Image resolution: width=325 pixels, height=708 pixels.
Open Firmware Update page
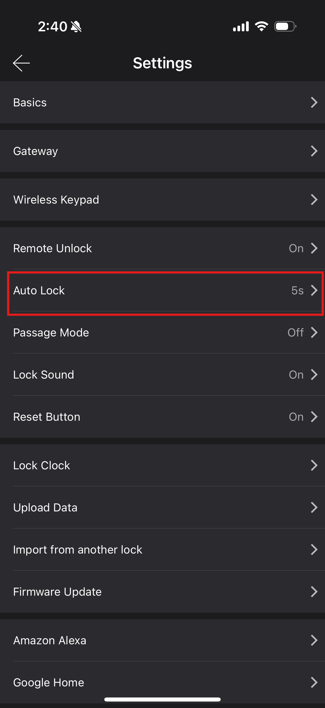pos(162,591)
